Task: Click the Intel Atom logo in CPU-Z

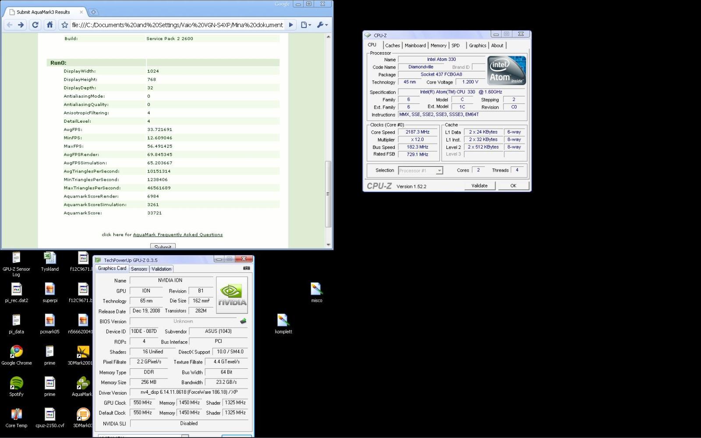Action: 506,70
